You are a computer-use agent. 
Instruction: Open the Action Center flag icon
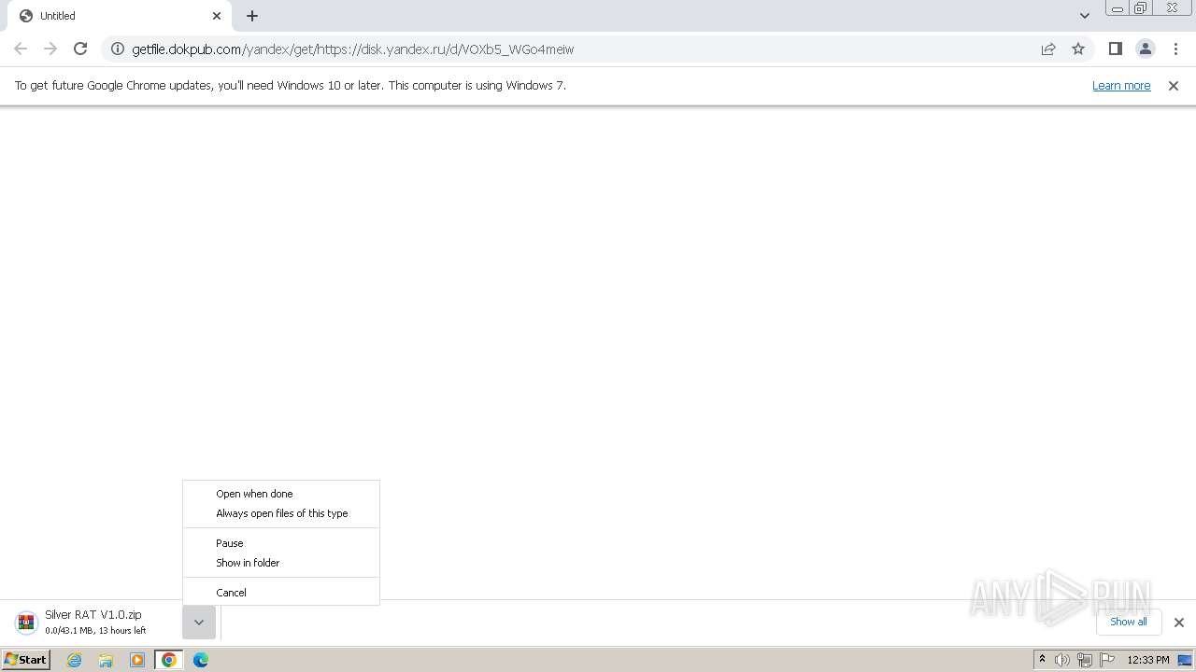1107,660
